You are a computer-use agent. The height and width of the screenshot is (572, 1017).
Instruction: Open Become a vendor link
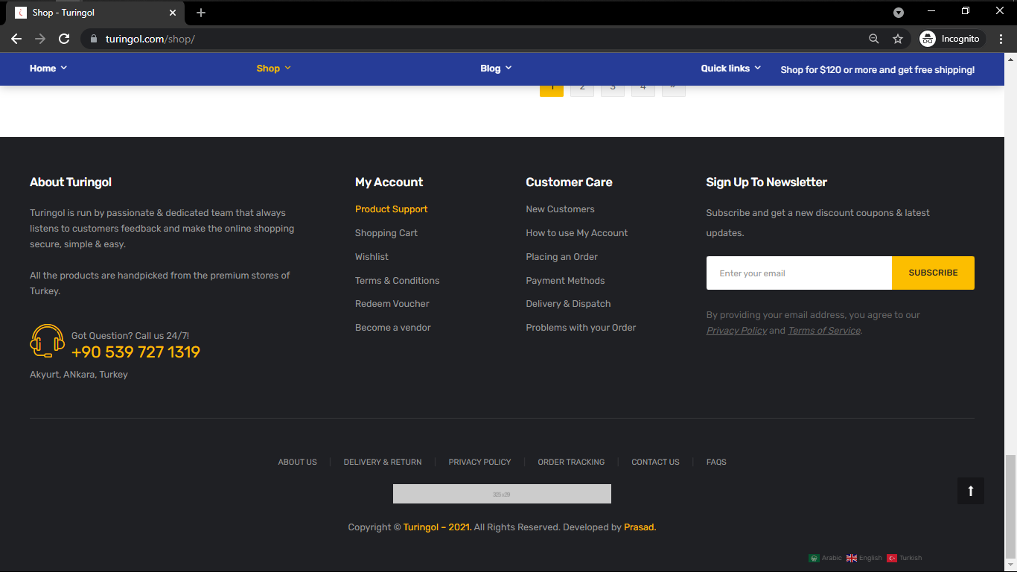coord(393,328)
